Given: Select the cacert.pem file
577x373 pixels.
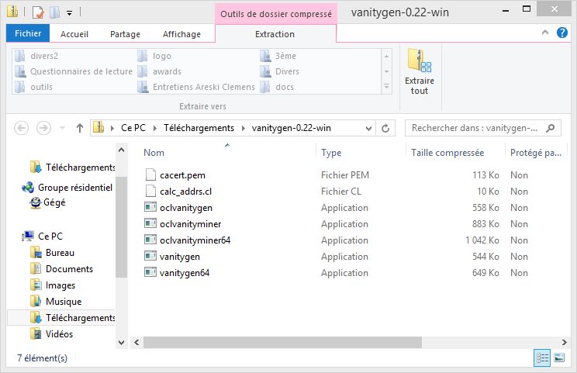Looking at the screenshot, I should [177, 175].
